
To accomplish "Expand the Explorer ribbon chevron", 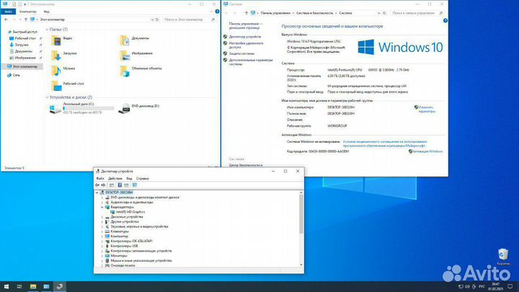I will tap(211, 12).
